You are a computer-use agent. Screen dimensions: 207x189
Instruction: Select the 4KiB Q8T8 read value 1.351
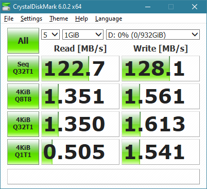(x=80, y=96)
